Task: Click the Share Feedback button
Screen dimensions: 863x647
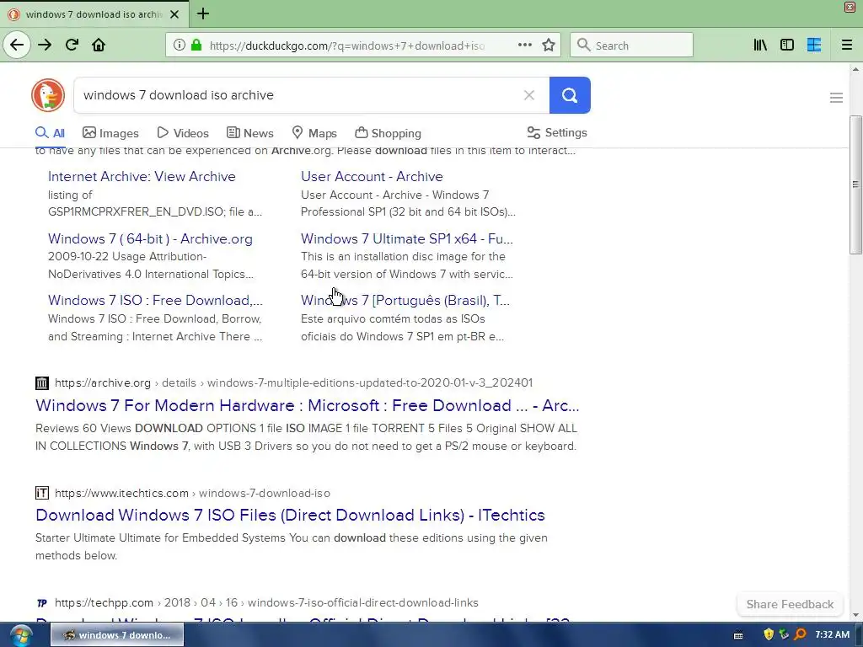Action: tap(790, 604)
